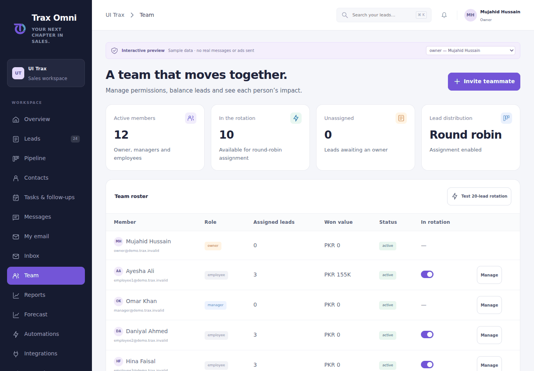Run Test 20-lead rotation
Viewport: 534px width, 371px height.
point(479,196)
